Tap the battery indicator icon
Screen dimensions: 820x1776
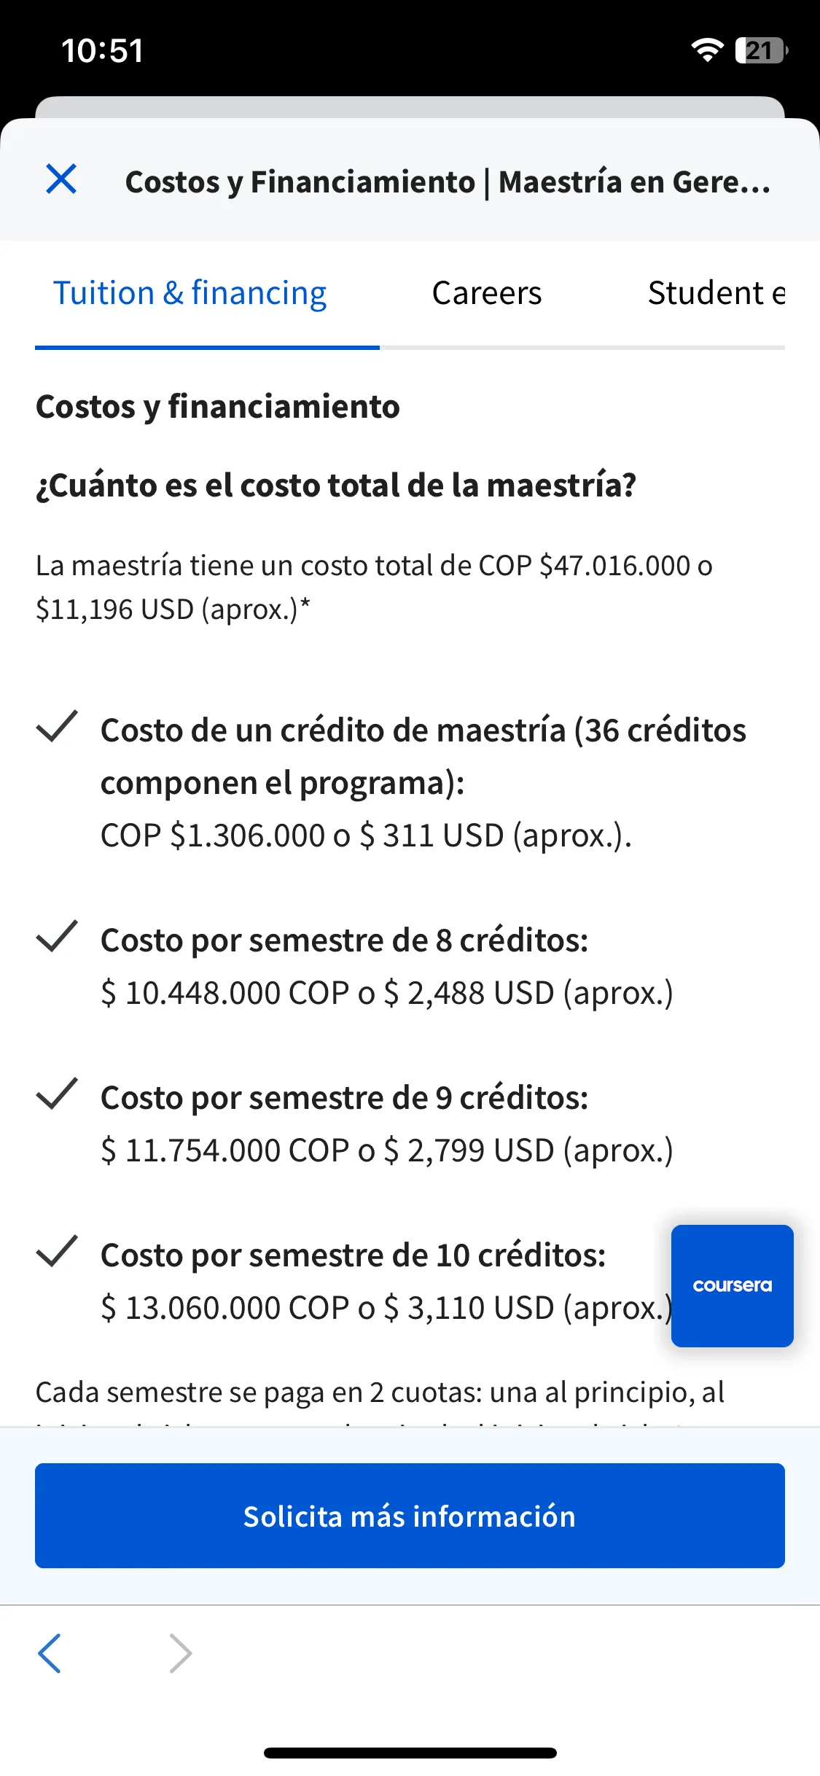(762, 50)
